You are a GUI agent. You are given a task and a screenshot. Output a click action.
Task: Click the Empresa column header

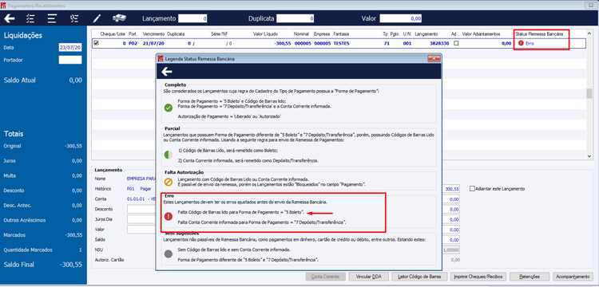(322, 34)
